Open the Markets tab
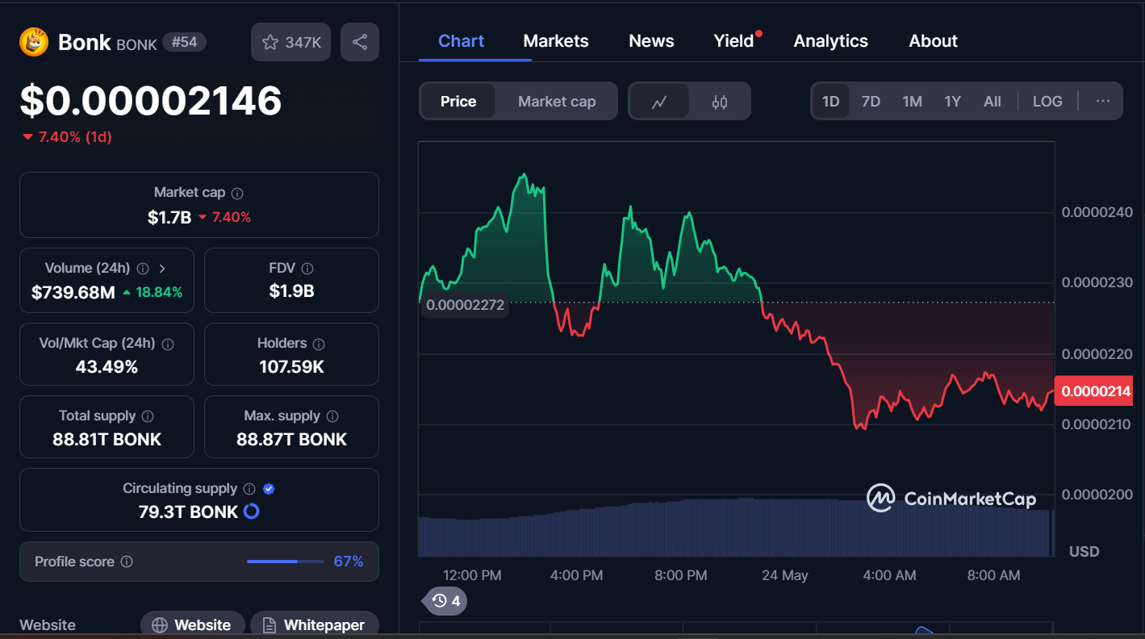Image resolution: width=1145 pixels, height=639 pixels. 556,41
